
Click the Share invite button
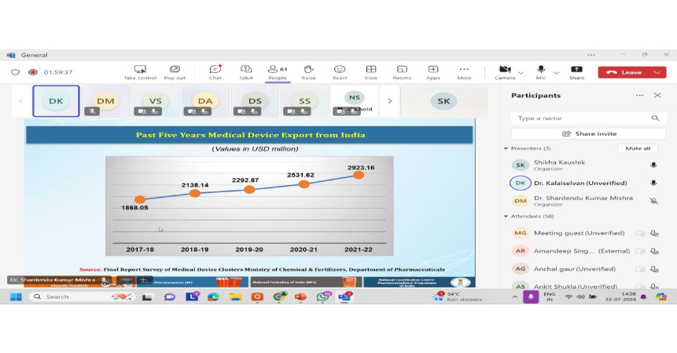coord(589,134)
